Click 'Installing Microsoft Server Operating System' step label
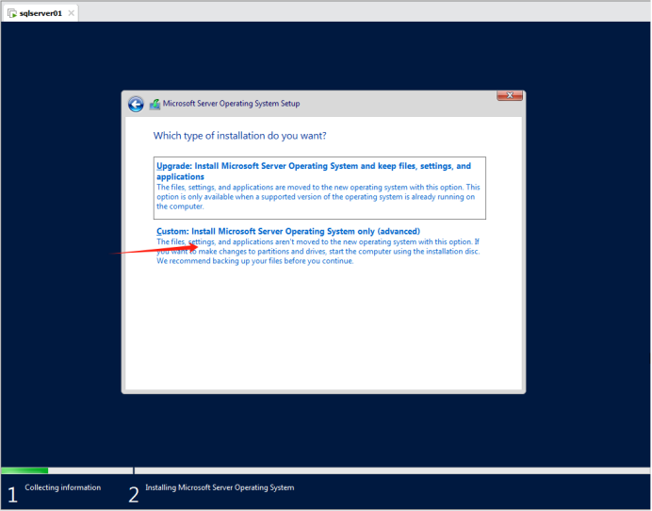 [x=220, y=487]
